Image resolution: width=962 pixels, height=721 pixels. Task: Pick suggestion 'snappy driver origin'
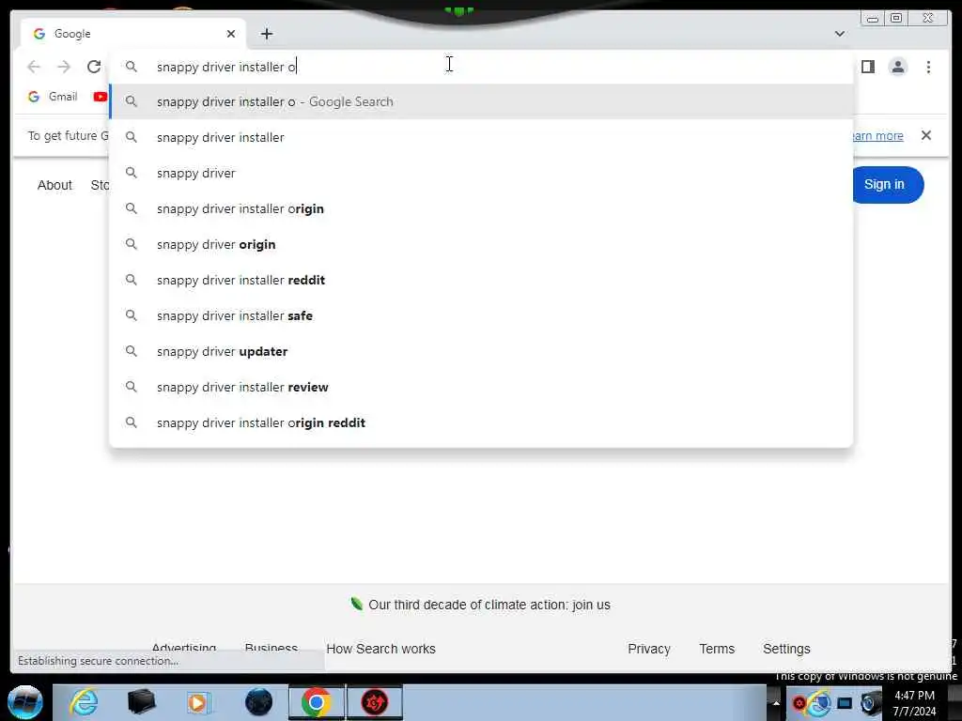coord(481,244)
